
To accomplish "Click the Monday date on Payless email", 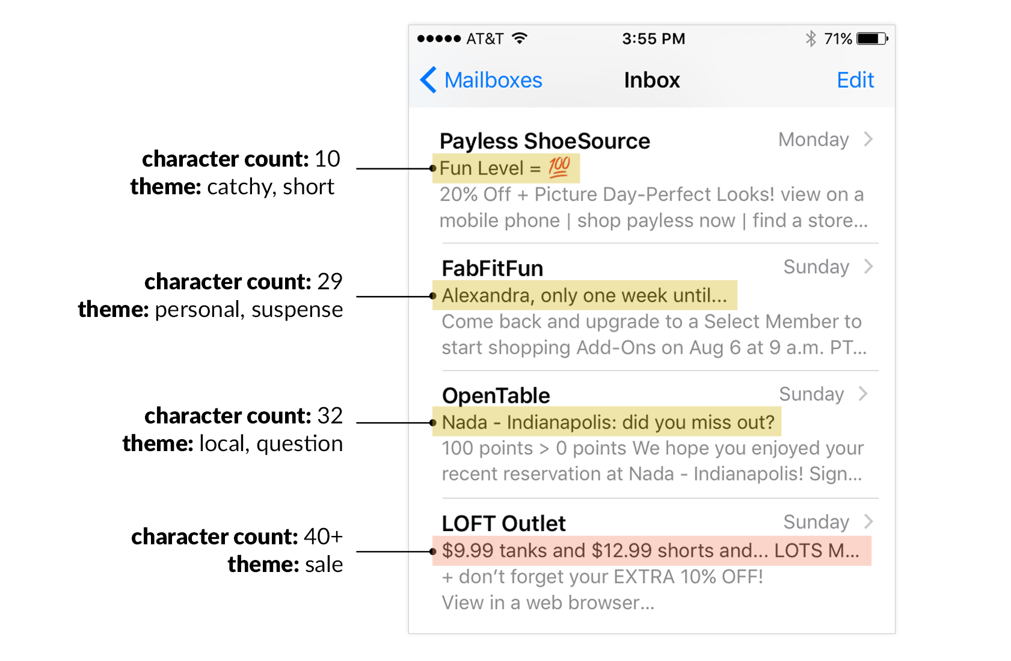I will click(x=813, y=140).
